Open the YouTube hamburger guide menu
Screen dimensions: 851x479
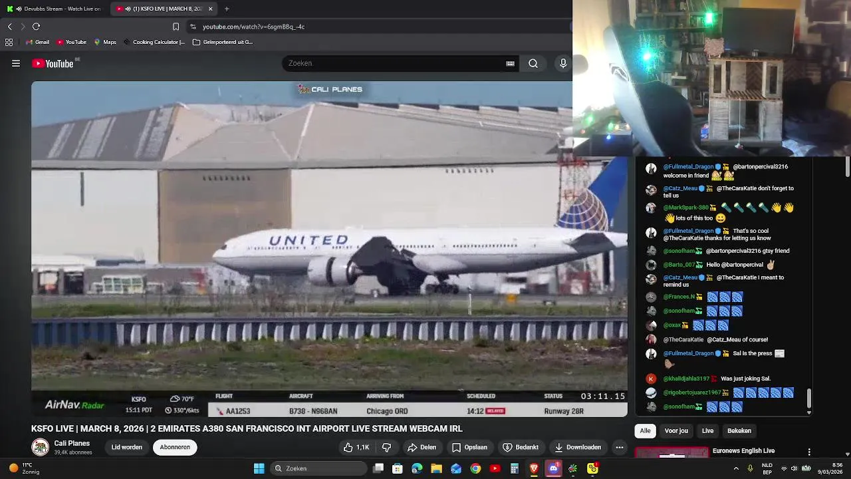[x=16, y=63]
